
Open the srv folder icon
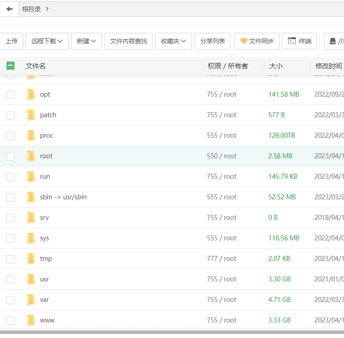[31, 218]
